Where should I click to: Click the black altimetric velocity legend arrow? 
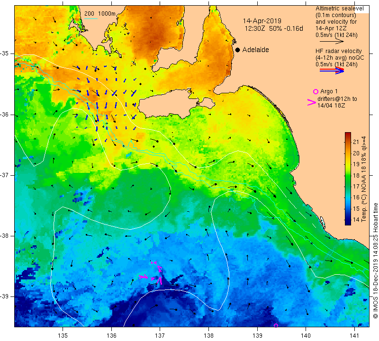click(x=332, y=42)
